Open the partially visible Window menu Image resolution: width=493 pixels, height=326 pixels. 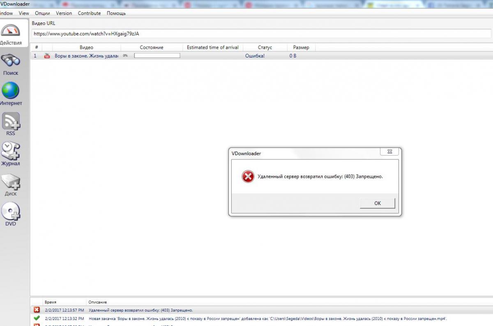[x=6, y=13]
